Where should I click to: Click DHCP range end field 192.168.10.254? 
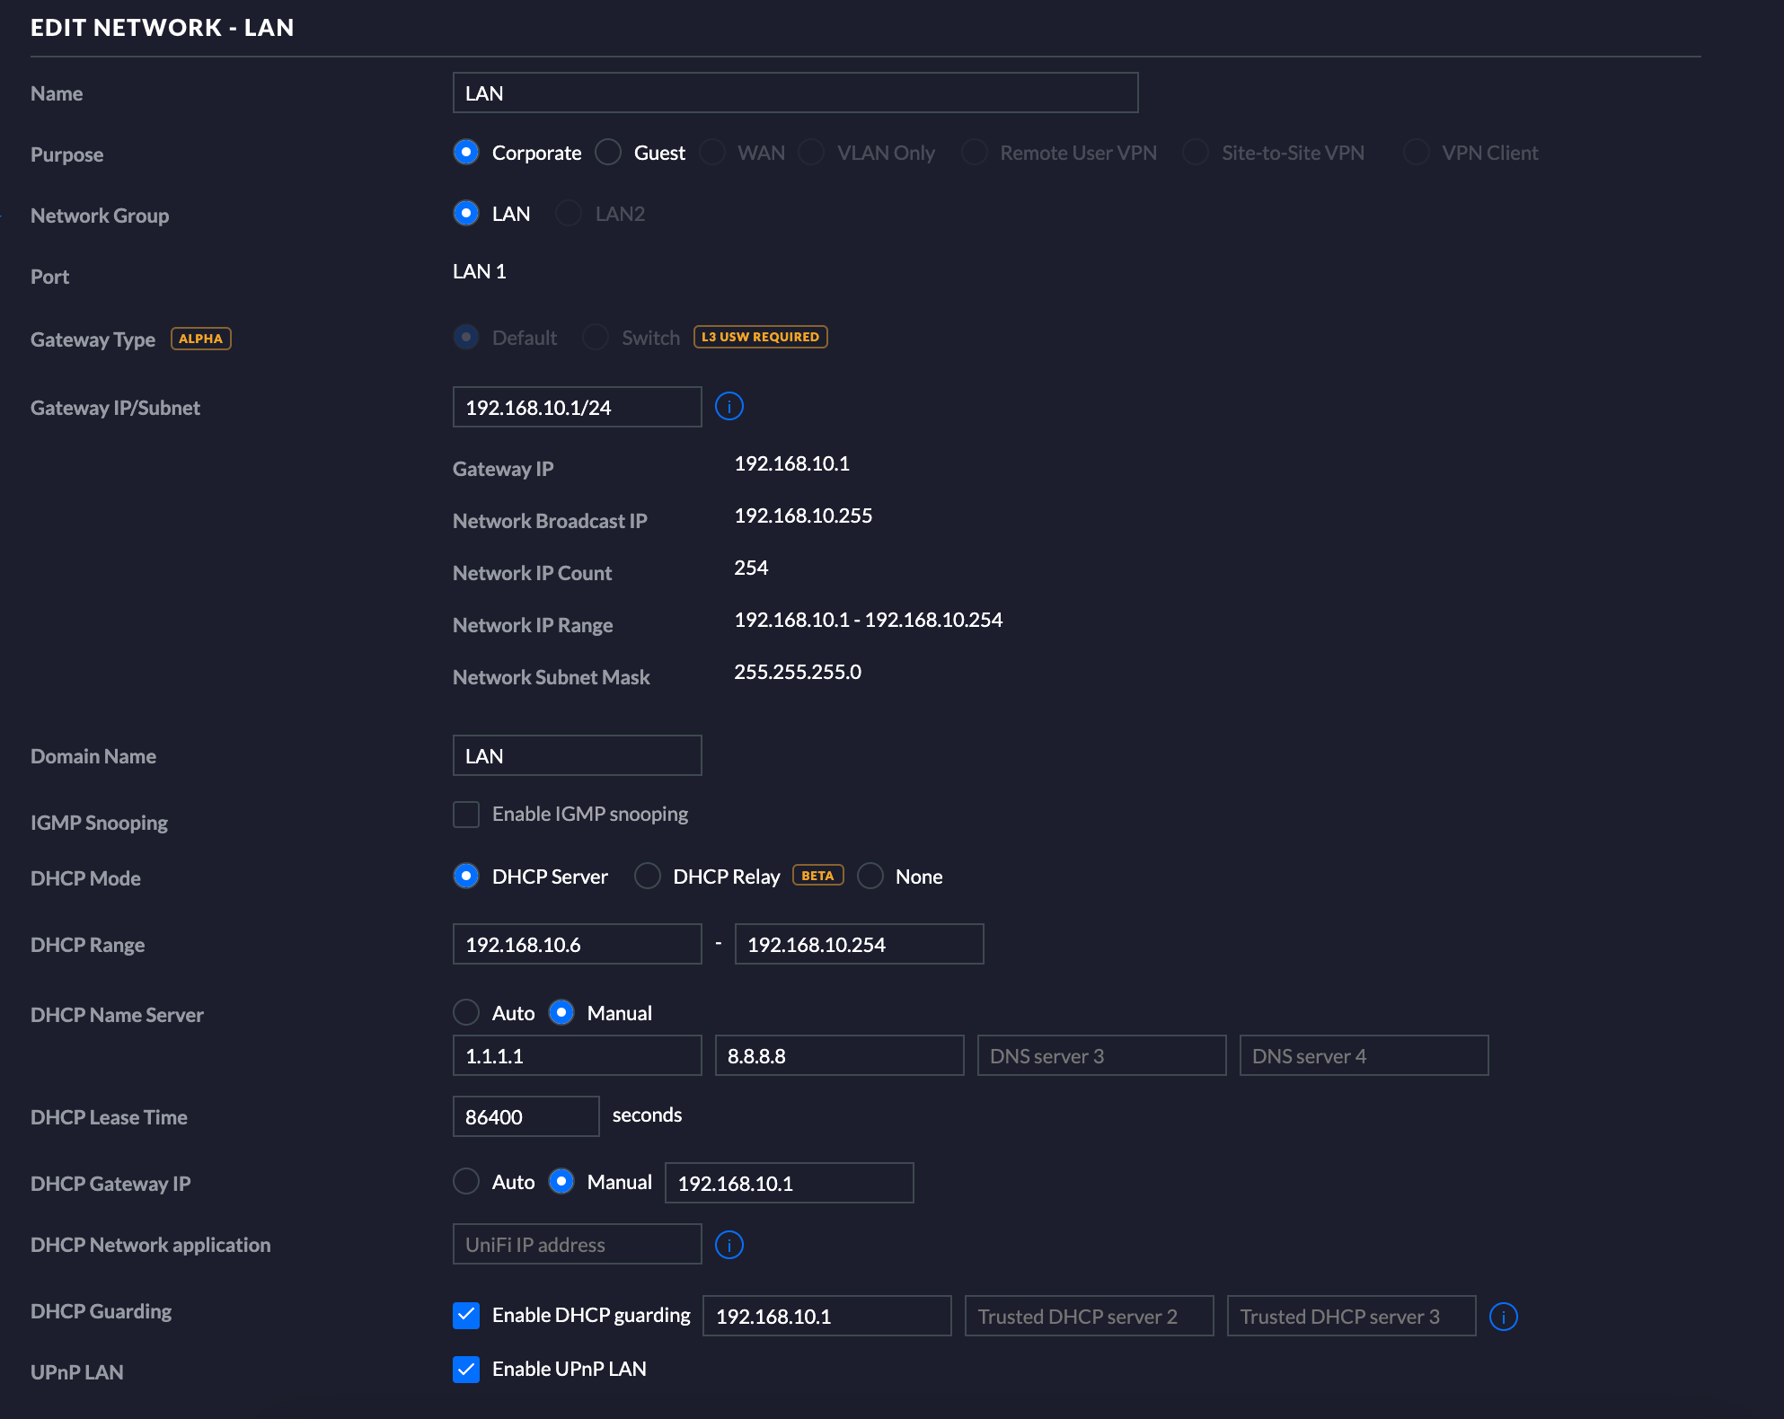(x=859, y=945)
